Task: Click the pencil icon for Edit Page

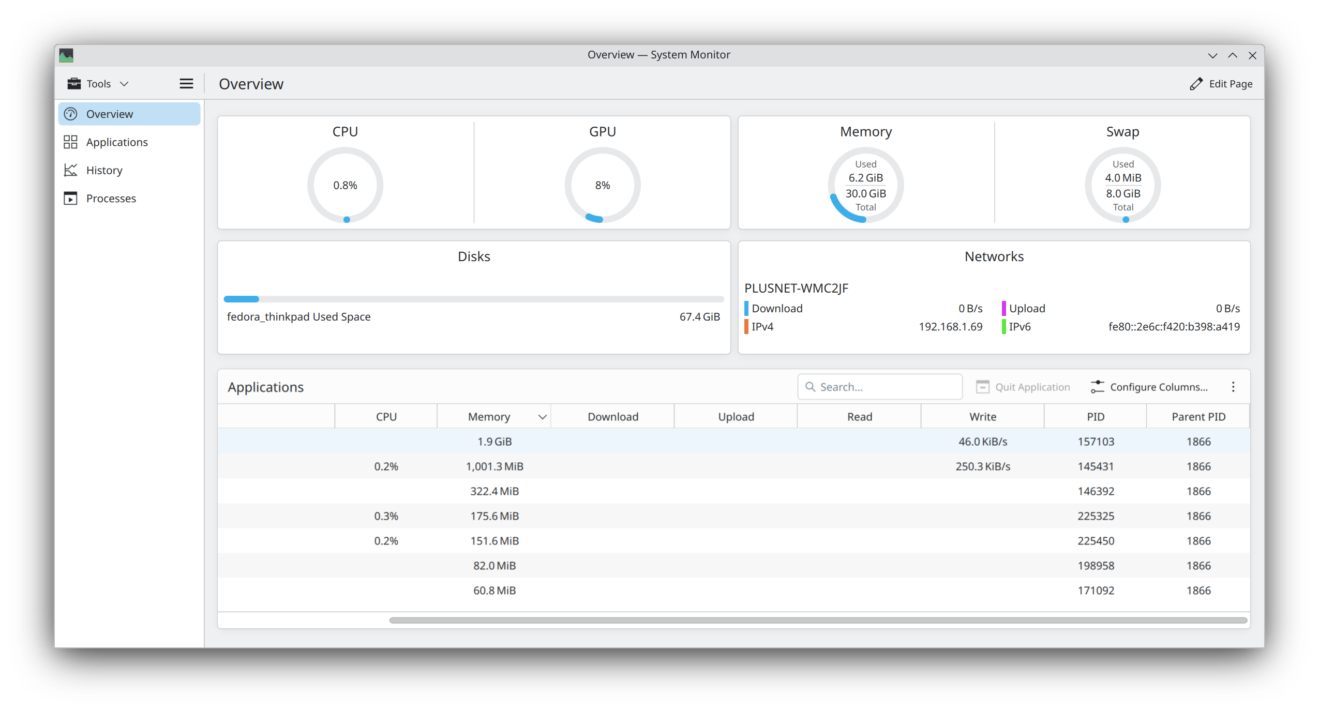Action: point(1196,84)
